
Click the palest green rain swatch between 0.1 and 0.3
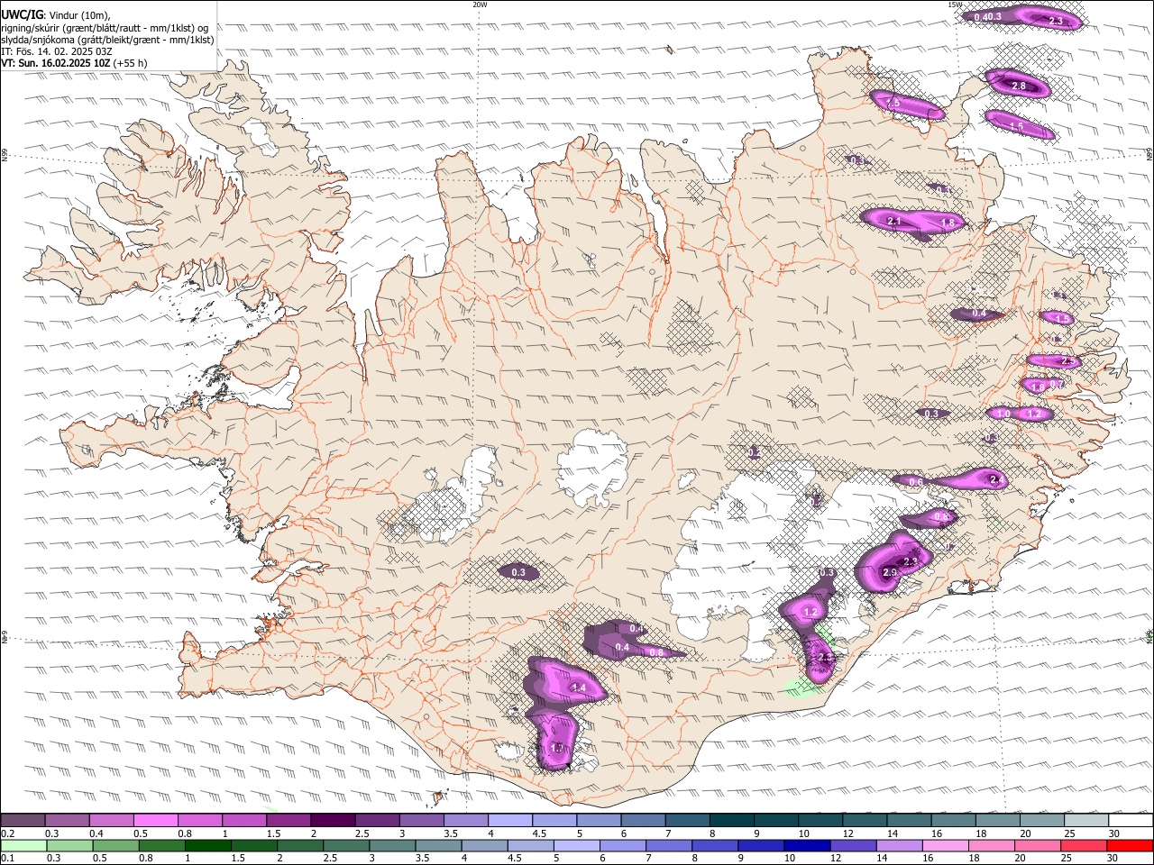[x=23, y=845]
